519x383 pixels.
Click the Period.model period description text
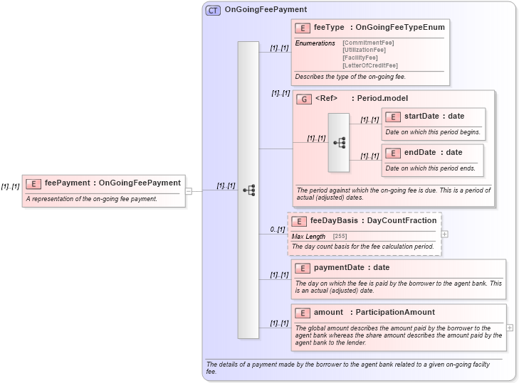click(394, 194)
